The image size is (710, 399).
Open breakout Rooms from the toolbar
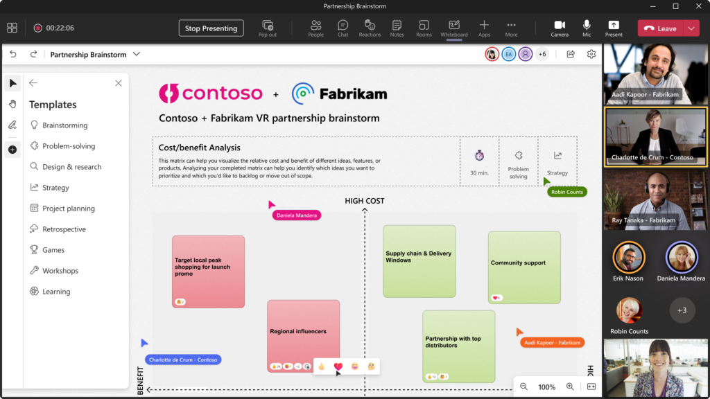[x=424, y=28]
